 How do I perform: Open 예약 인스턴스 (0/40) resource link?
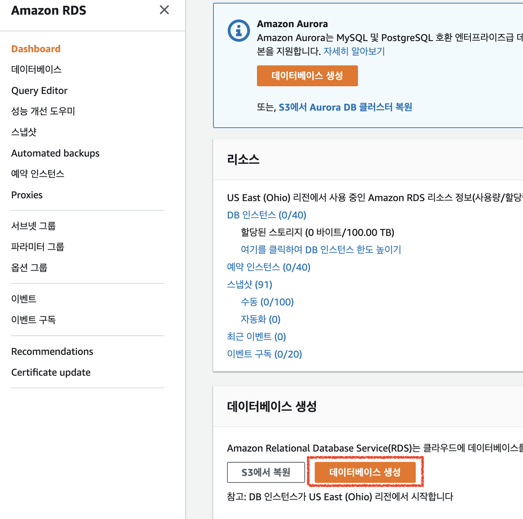click(269, 267)
